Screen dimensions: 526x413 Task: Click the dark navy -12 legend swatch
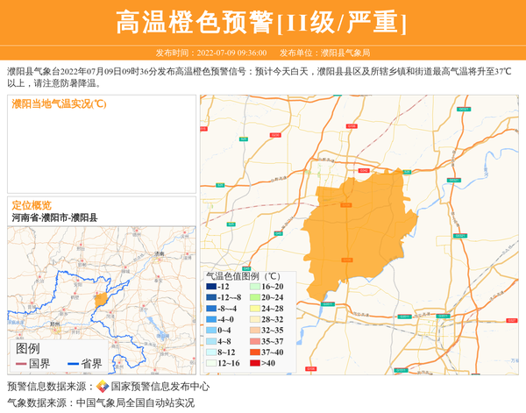tap(211, 287)
